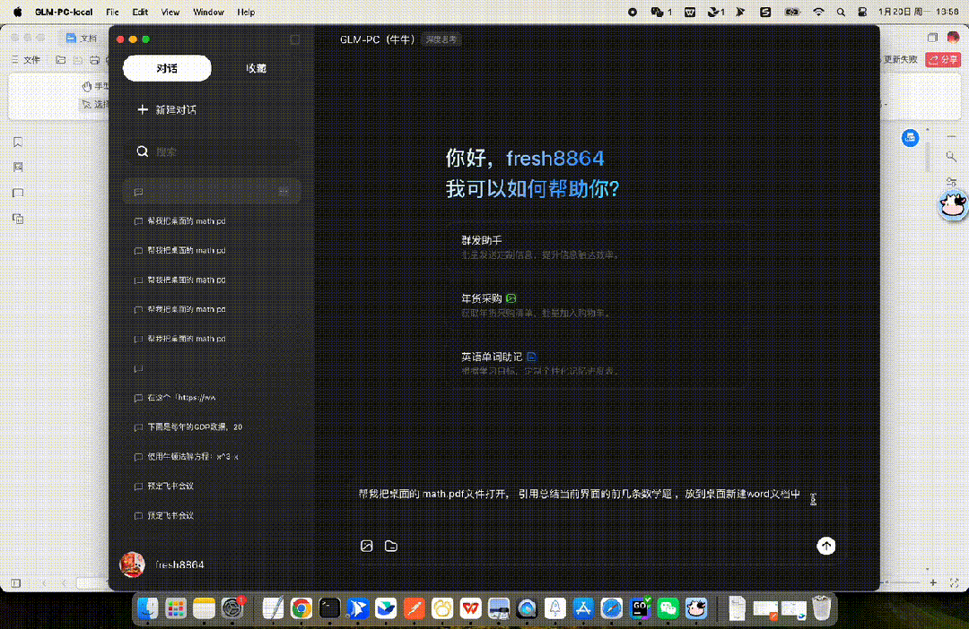The width and height of the screenshot is (969, 629).
Task: Select the 英语单词助记 suggestion card
Action: 538,363
